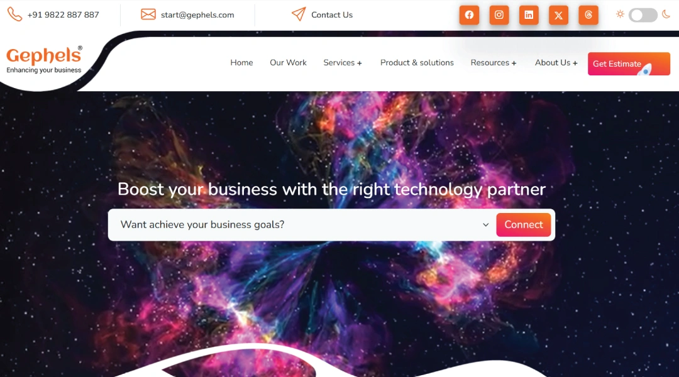The width and height of the screenshot is (679, 377).
Task: Expand the About Us menu
Action: coord(556,63)
